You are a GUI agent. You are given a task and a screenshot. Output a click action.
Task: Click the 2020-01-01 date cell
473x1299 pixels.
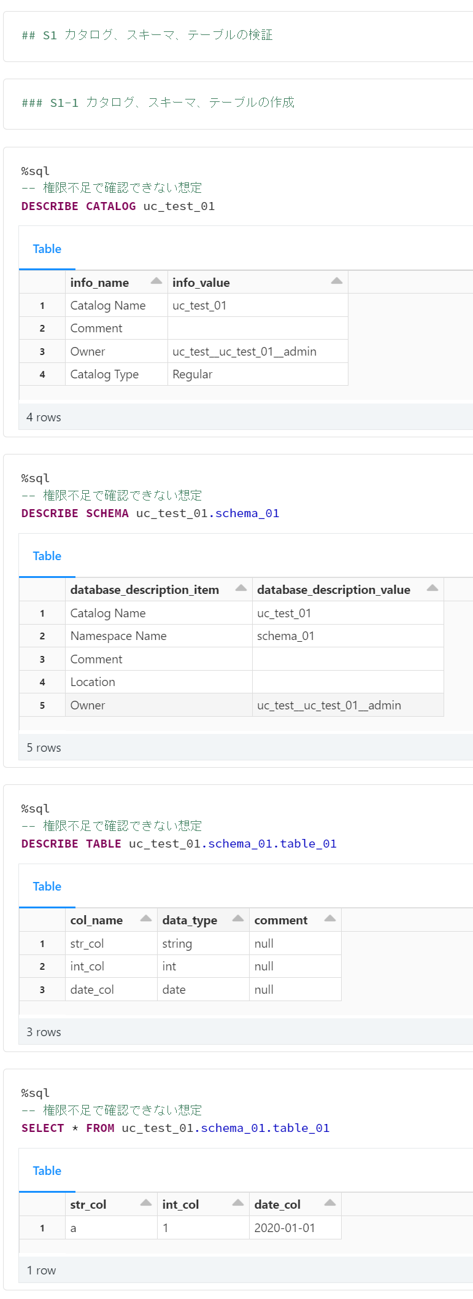(x=285, y=1228)
